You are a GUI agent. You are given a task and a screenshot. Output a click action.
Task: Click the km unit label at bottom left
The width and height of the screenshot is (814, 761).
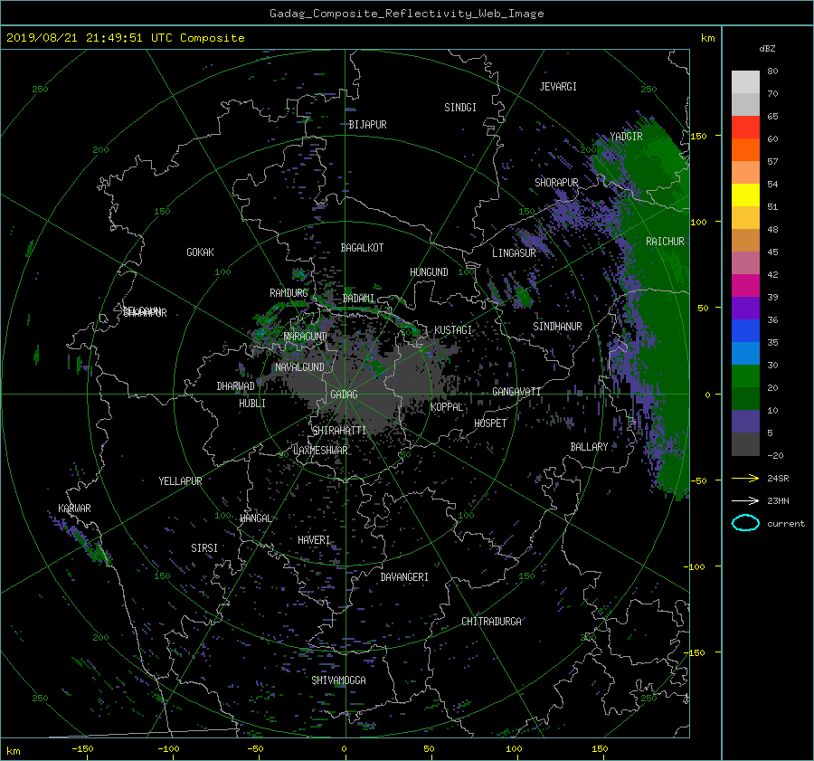click(13, 751)
